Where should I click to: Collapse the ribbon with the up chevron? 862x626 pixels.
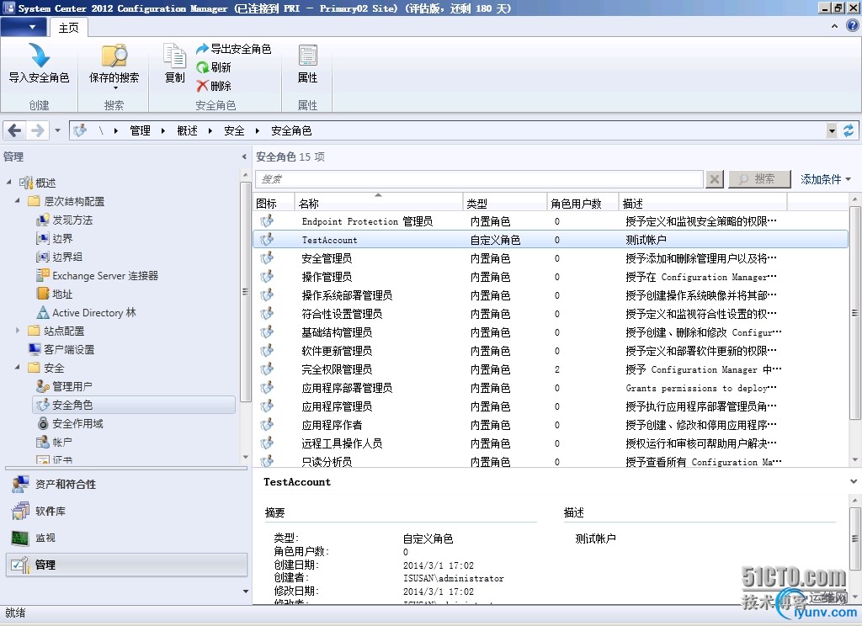pos(834,26)
